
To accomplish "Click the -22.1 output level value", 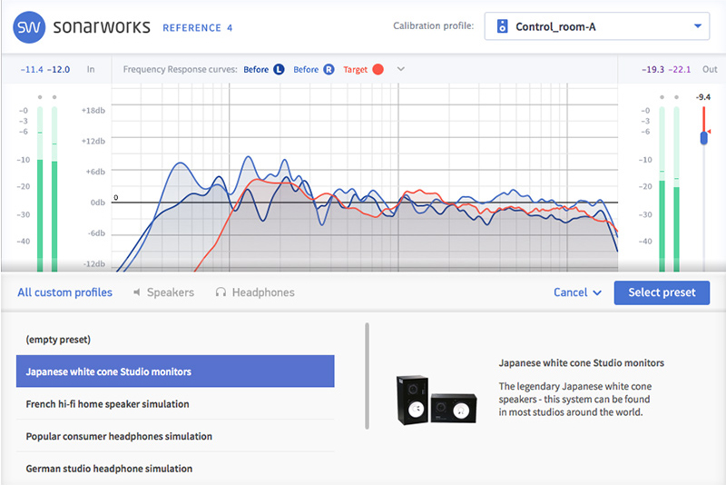I will coord(679,70).
